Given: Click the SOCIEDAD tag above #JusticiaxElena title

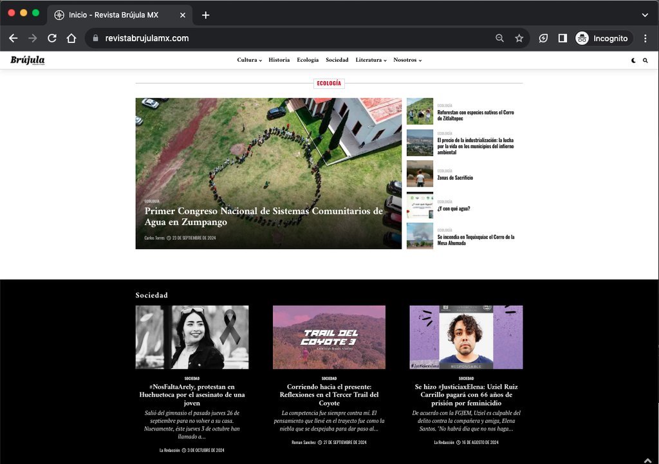Looking at the screenshot, I should (466, 378).
